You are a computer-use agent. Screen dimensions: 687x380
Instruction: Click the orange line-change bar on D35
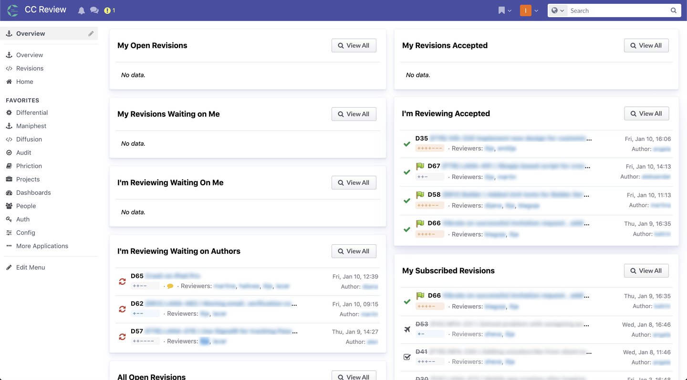coord(430,148)
